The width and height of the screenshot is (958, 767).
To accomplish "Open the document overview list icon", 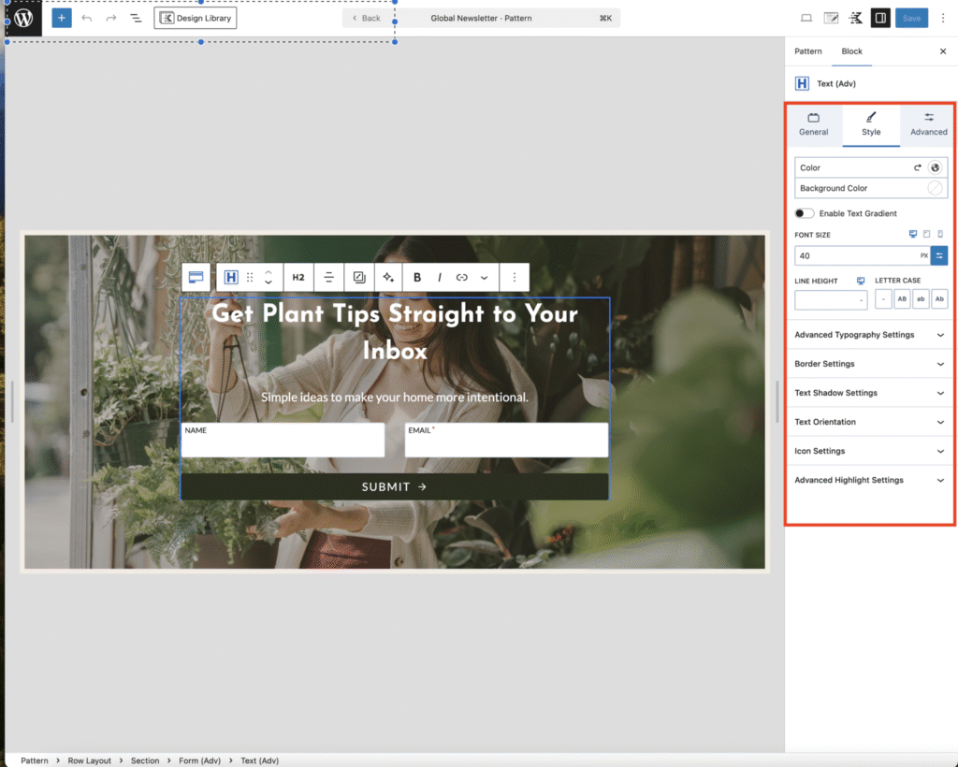I will tap(136, 18).
